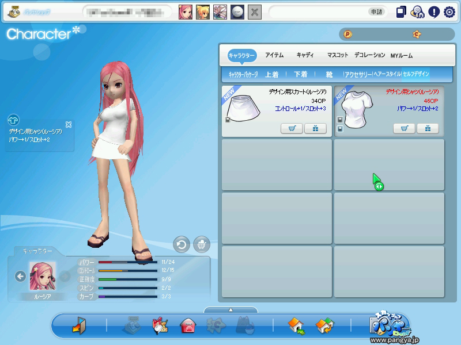The height and width of the screenshot is (345, 461).
Task: Switch to the キャディ tab
Action: [305, 55]
